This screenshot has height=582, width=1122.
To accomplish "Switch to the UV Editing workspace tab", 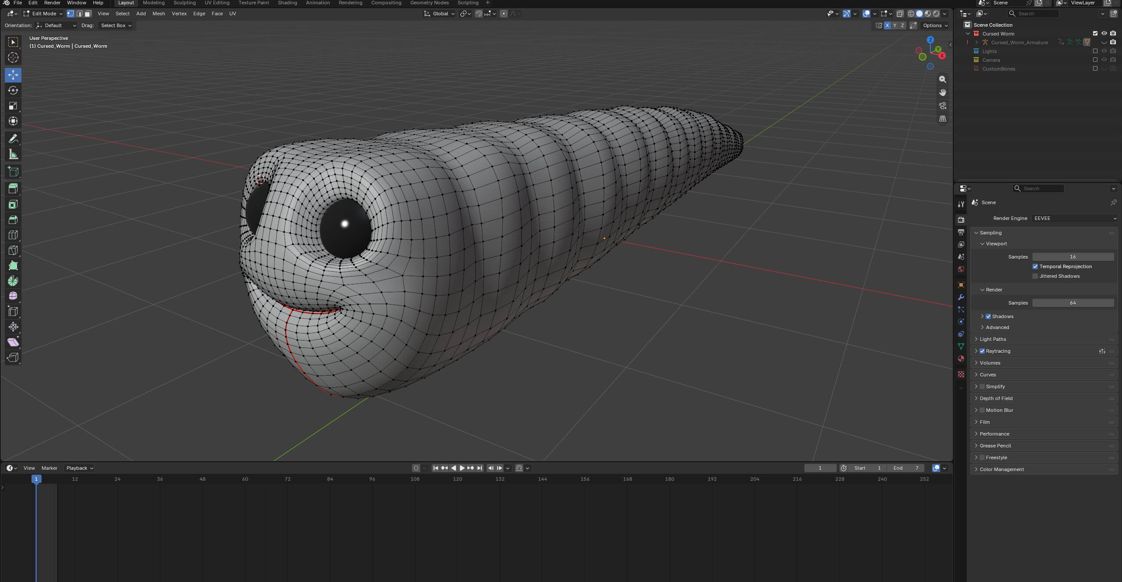I will pos(217,3).
